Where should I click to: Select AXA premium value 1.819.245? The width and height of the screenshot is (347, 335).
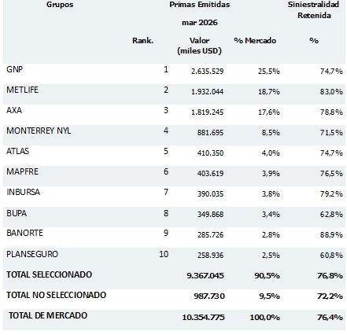[207, 112]
